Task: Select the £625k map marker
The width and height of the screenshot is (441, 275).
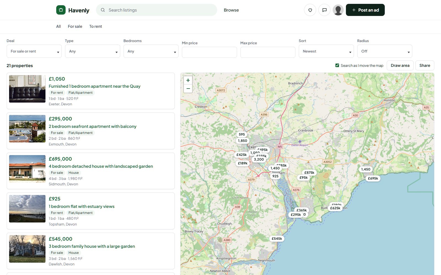Action: [335, 208]
